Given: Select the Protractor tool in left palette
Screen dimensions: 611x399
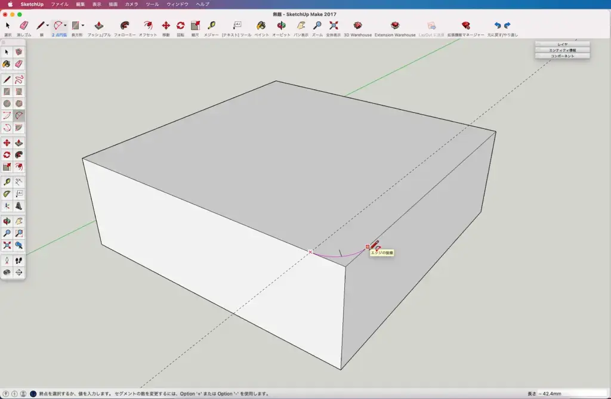Looking at the screenshot, I should (7, 194).
